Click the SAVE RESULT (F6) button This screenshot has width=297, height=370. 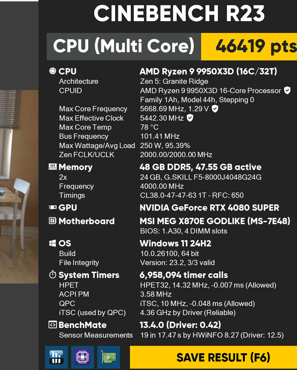coord(213,357)
